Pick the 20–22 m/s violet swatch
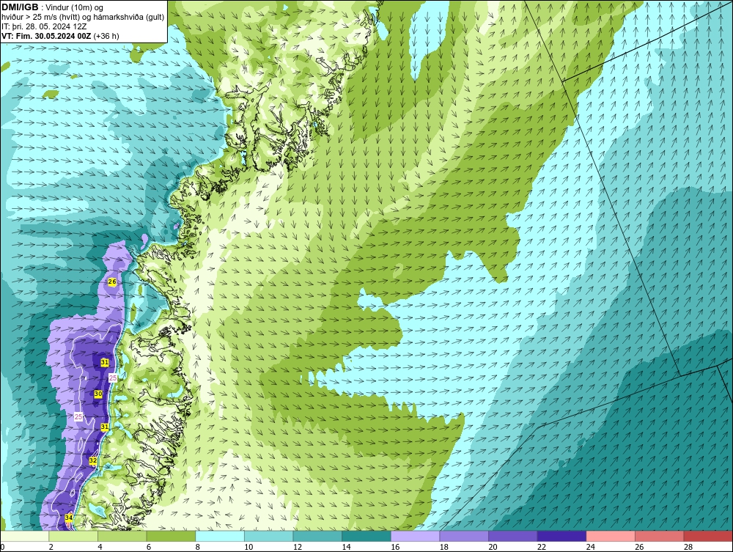Image resolution: width=733 pixels, height=552 pixels. click(x=512, y=536)
